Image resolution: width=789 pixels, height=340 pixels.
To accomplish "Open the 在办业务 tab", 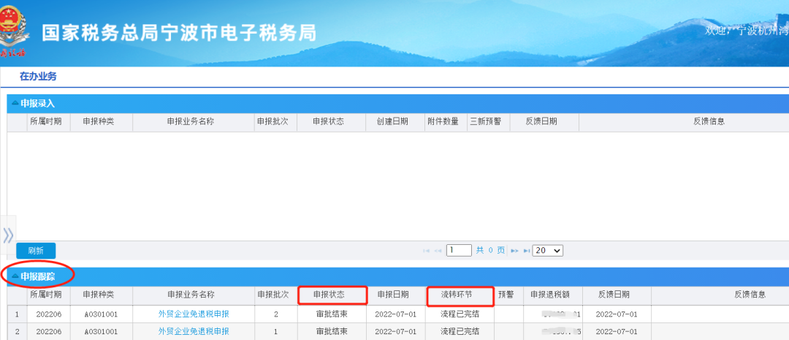I will pos(38,77).
